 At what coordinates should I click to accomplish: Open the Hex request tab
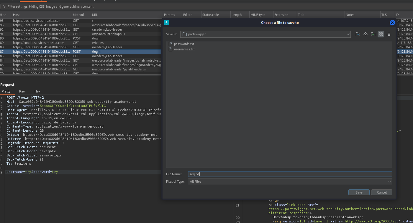[37, 91]
